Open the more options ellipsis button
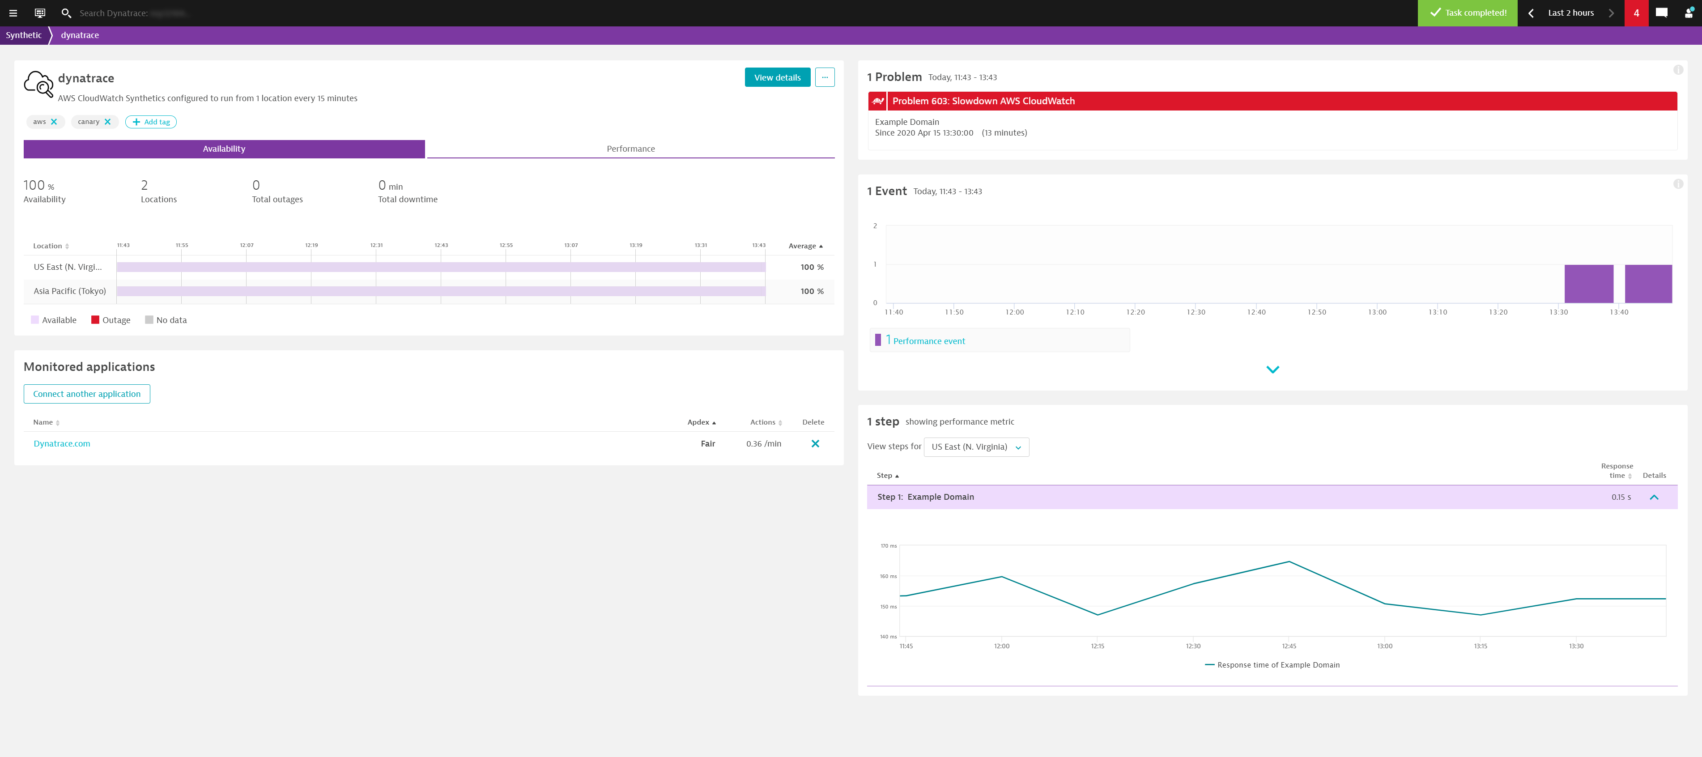This screenshot has height=757, width=1702. click(825, 77)
